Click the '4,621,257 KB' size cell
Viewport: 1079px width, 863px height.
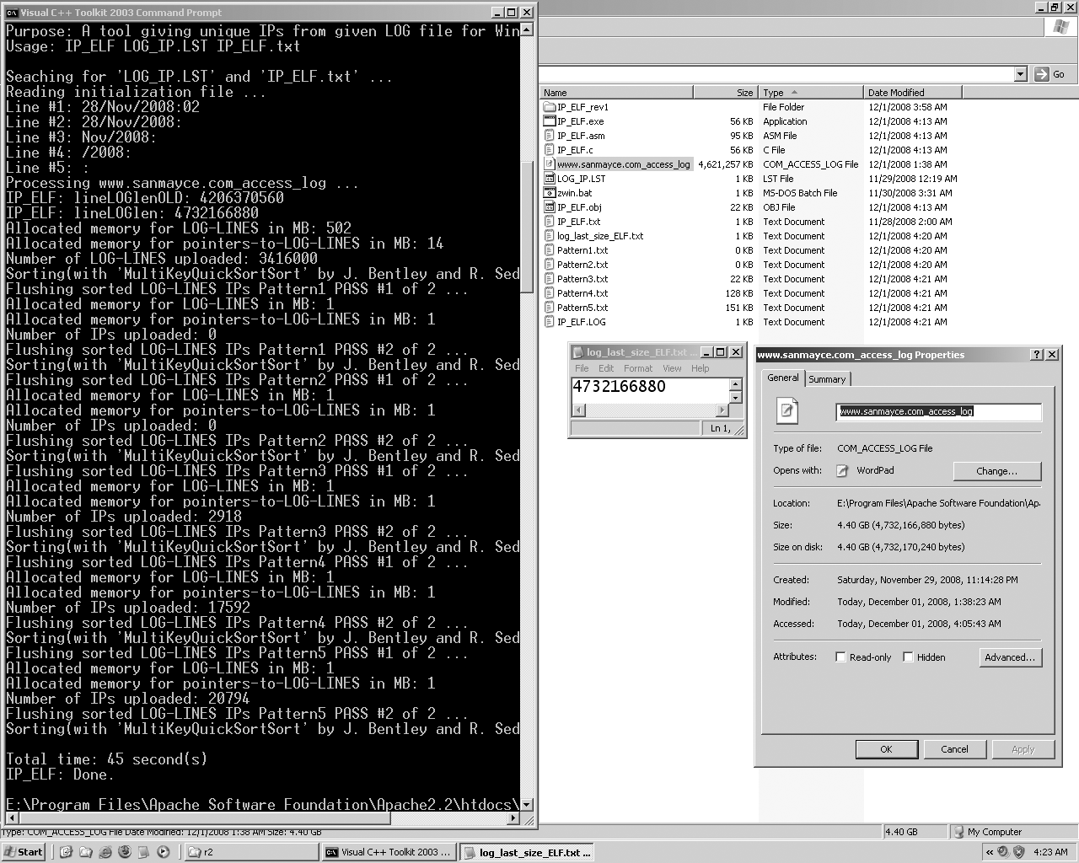[x=726, y=164]
